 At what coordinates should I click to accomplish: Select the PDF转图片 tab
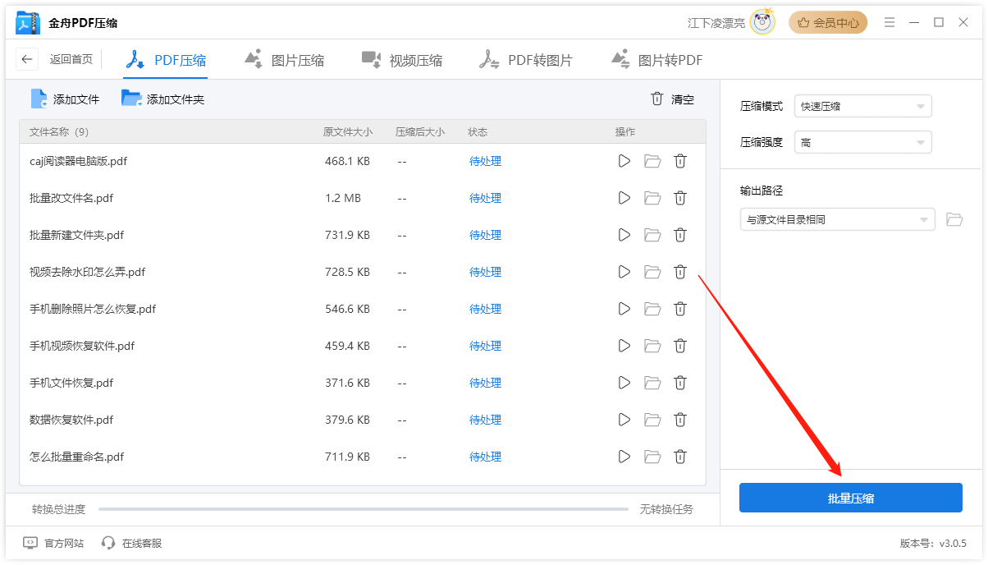[x=525, y=58]
